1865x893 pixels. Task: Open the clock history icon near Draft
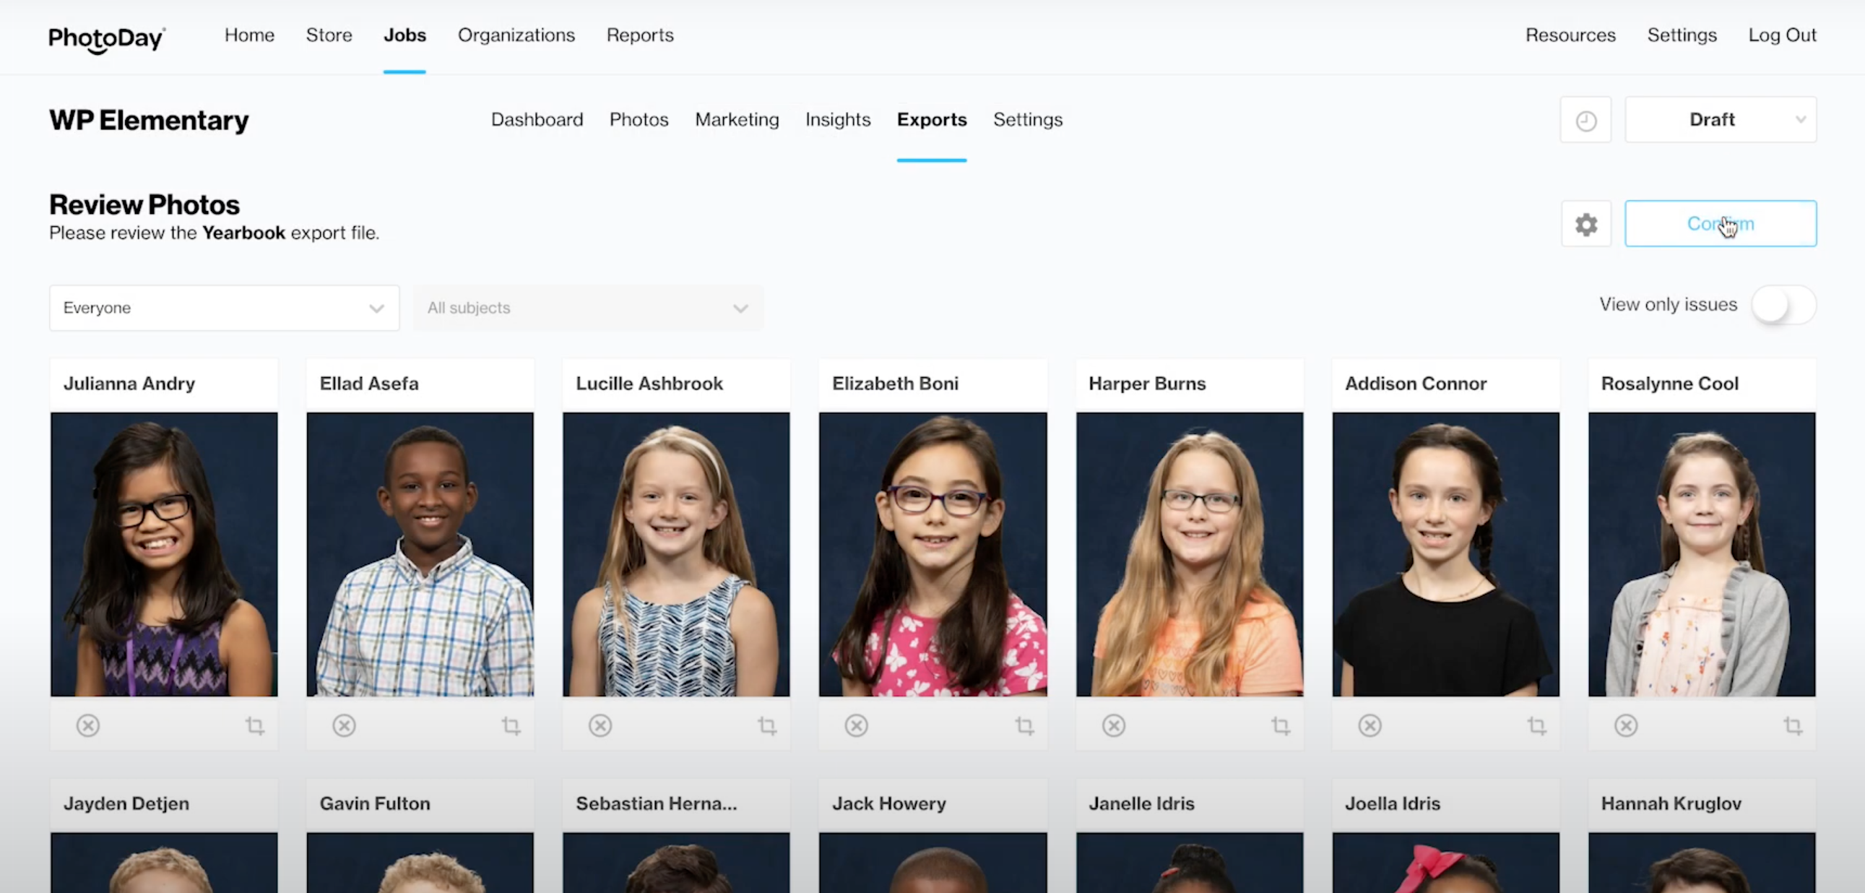tap(1586, 120)
